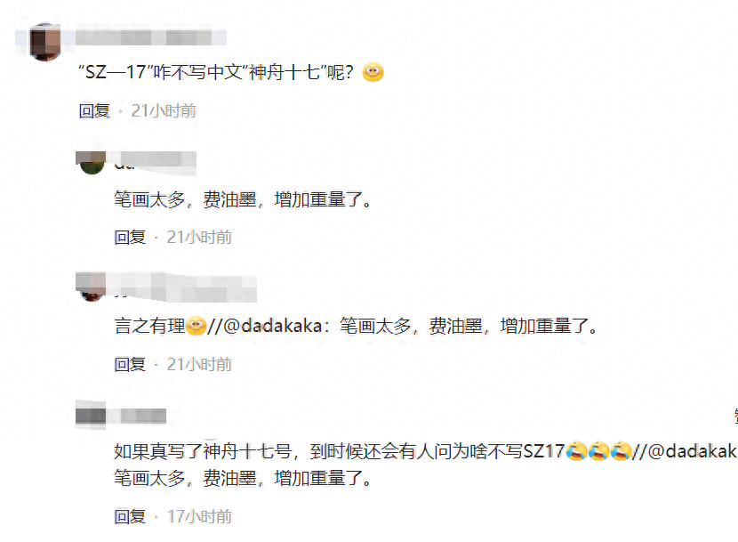738x542 pixels.
Task: Click first crying-laughing emoji after SZ17
Action: point(576,451)
